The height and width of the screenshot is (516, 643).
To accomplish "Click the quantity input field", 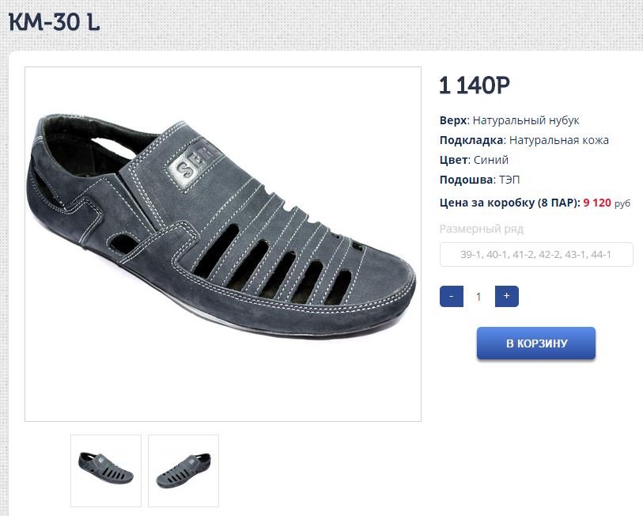I will (x=478, y=297).
